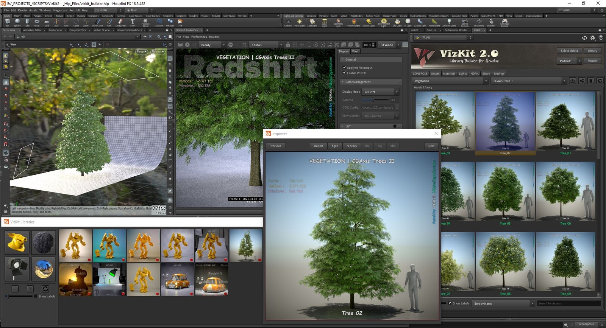Toggle Apply to file output checkbox
Image resolution: width=606 pixels, height=328 pixels.
(x=344, y=68)
